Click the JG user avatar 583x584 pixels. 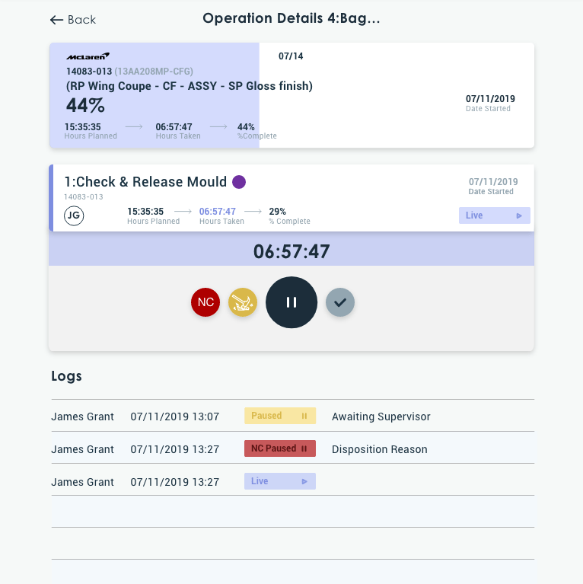click(x=74, y=215)
